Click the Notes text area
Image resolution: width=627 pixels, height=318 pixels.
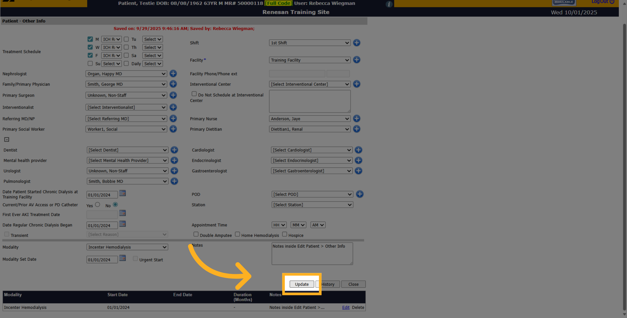tap(312, 254)
